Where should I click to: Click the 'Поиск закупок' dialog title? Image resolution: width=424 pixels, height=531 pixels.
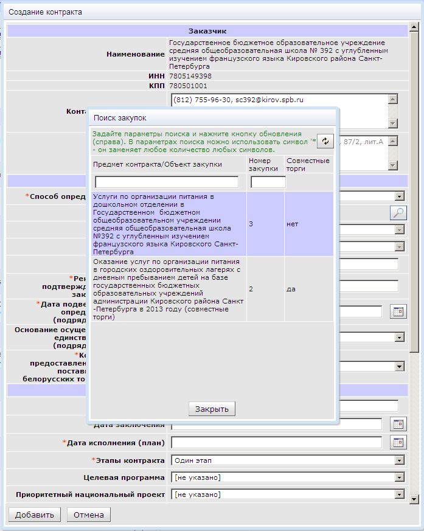pos(120,118)
